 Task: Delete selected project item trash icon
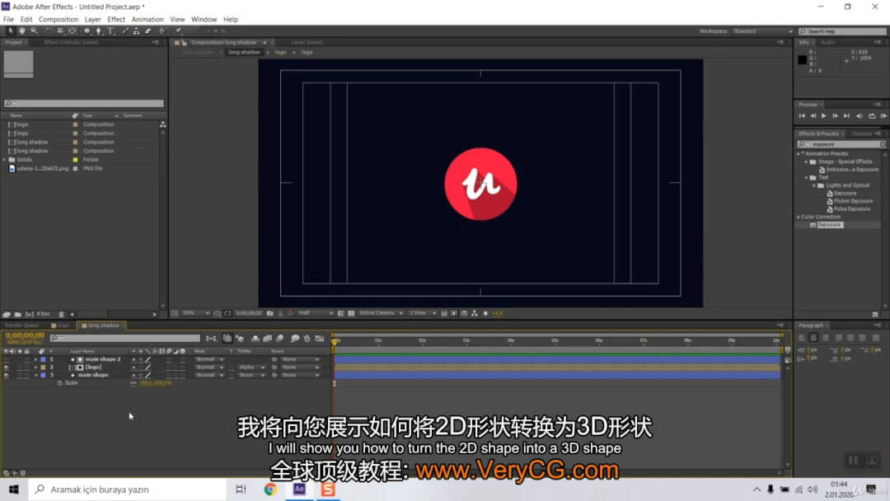[x=61, y=314]
